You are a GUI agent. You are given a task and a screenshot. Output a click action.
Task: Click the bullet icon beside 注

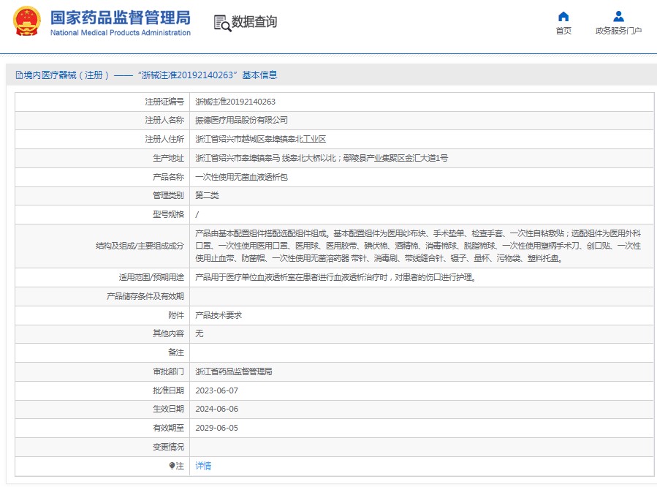click(x=172, y=466)
